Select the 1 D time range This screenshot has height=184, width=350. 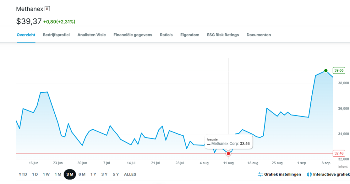click(x=35, y=174)
